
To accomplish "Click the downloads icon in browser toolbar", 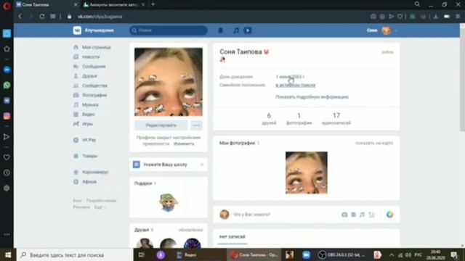I will tap(436, 17).
